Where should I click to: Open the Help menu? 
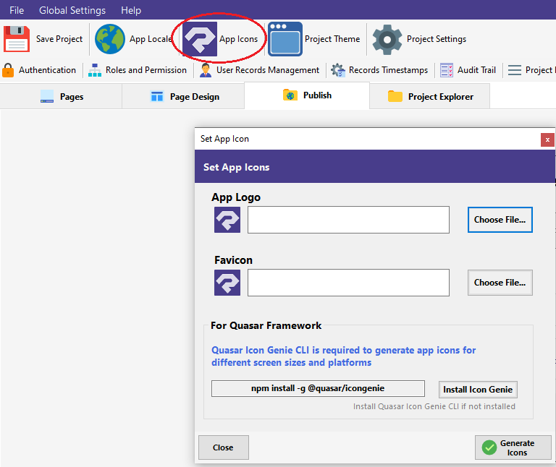pyautogui.click(x=131, y=10)
